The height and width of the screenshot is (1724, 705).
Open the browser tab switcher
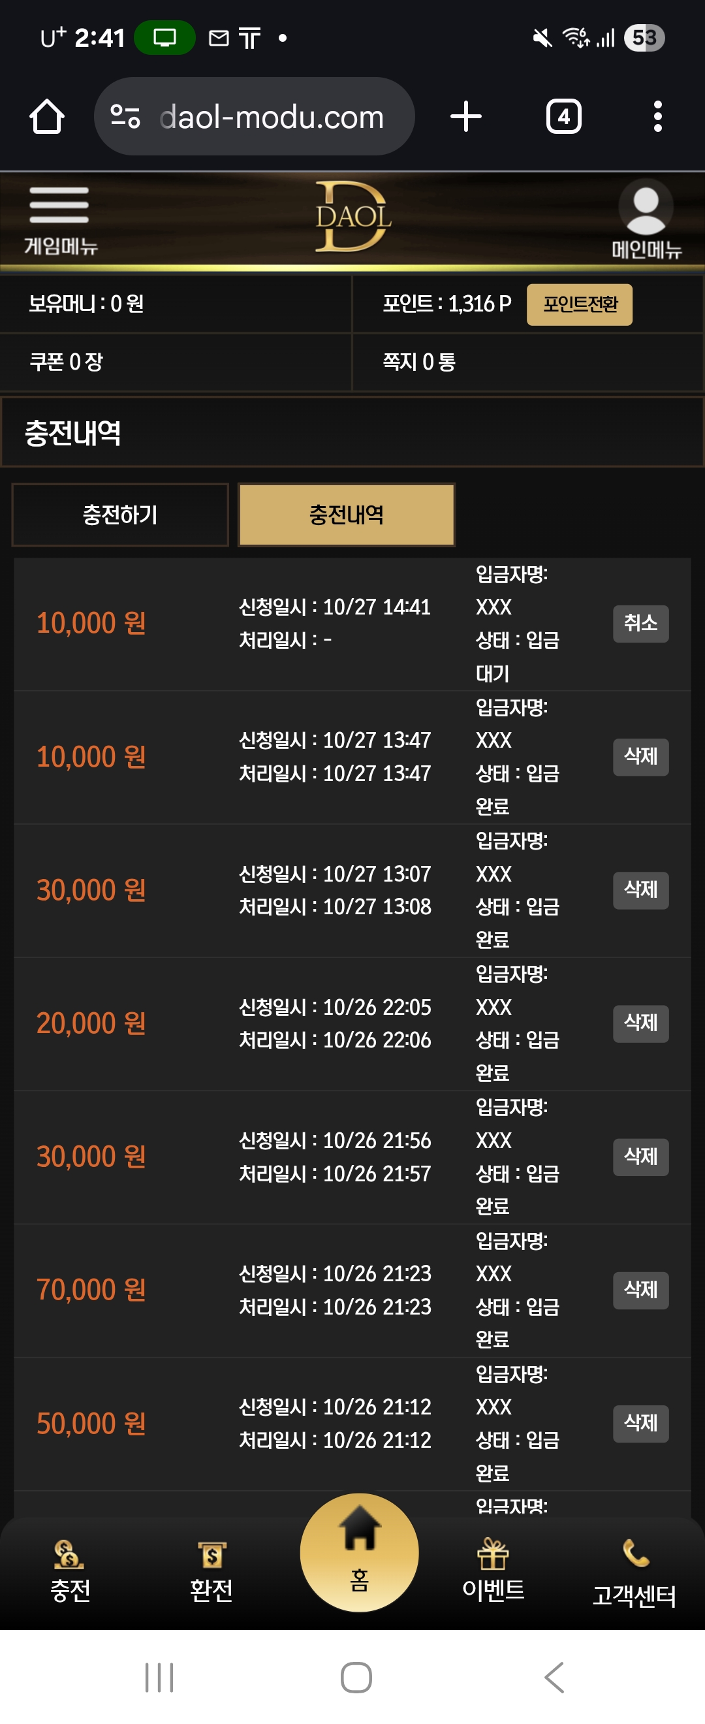[x=563, y=117]
